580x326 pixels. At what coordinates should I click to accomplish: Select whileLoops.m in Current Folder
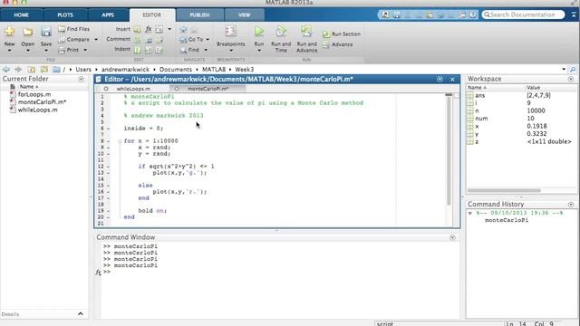pyautogui.click(x=38, y=110)
